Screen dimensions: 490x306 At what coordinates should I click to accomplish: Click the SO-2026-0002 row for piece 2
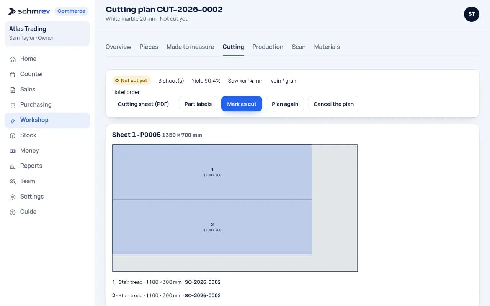click(292, 296)
